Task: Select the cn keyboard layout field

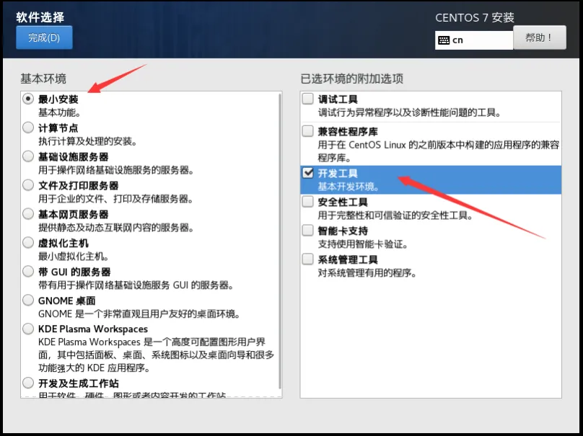Action: (x=474, y=40)
